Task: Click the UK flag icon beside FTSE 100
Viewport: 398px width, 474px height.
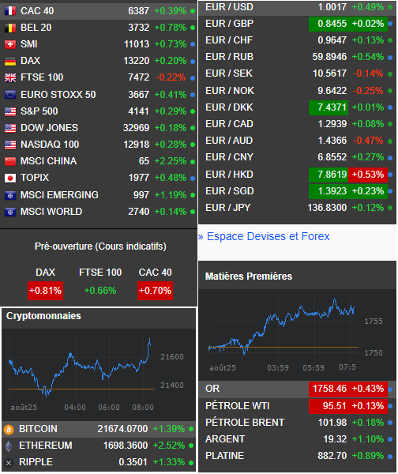Action: (10, 77)
